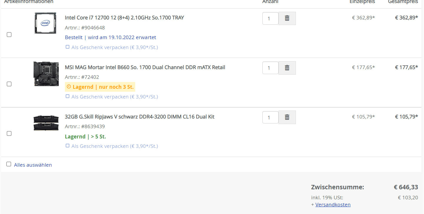Screen dimensions: 424x214
Task: Click 'Bestellt | wird am 19.10.2022 erwartet' status
Action: [x=110, y=37]
